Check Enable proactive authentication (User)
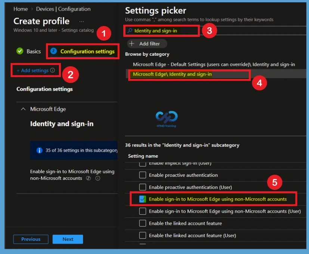This screenshot has width=309, height=254. 143,187
